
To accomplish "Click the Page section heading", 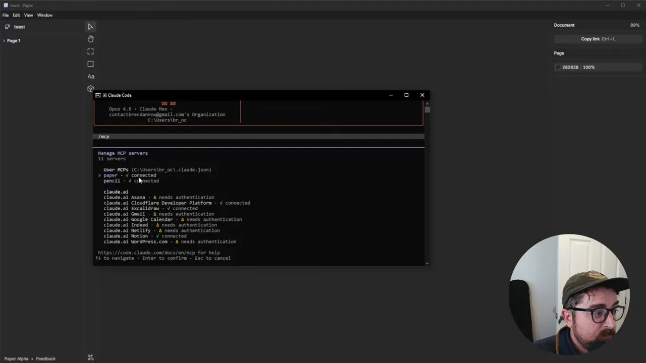I will point(559,53).
